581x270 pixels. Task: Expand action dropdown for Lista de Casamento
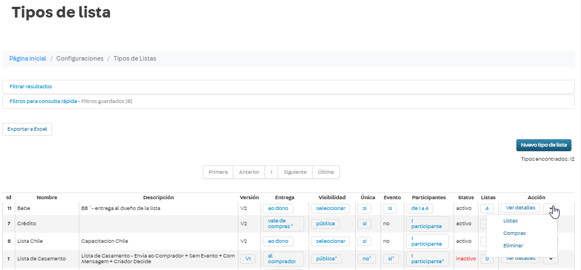pos(550,259)
